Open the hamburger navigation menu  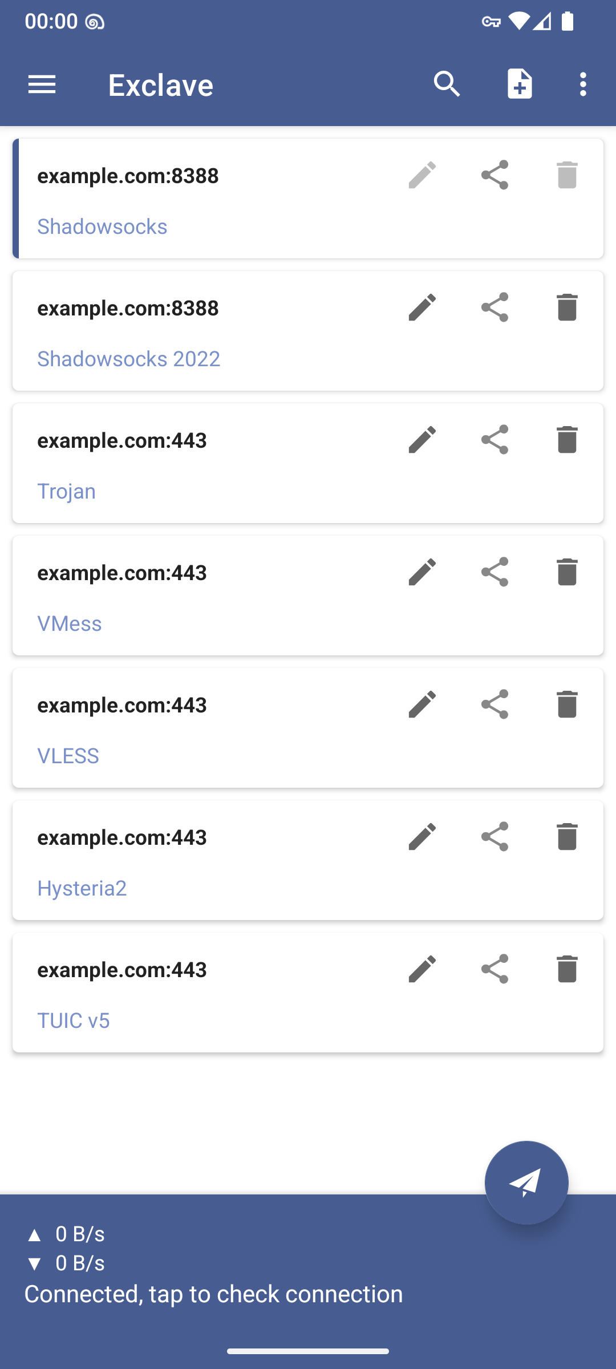(42, 84)
